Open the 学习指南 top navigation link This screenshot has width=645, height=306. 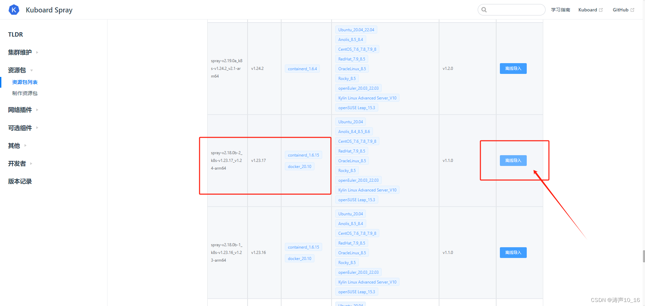(x=561, y=10)
